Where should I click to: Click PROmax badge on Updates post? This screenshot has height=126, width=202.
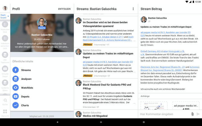point(88,76)
